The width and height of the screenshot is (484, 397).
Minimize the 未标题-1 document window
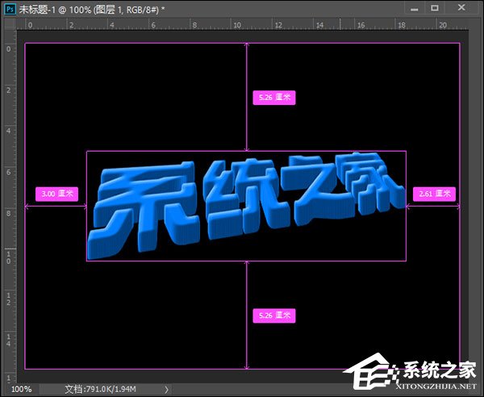(415, 8)
